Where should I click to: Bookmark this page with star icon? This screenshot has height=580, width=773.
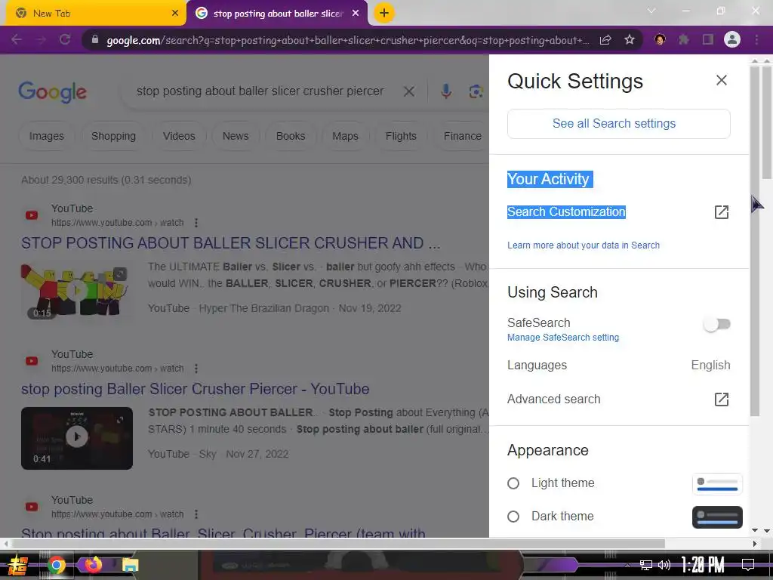point(629,40)
